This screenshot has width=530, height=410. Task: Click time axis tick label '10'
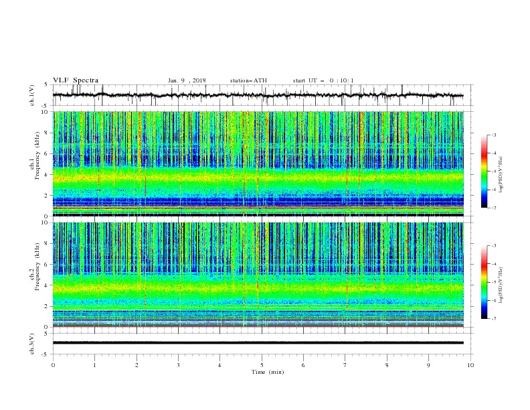click(x=470, y=365)
